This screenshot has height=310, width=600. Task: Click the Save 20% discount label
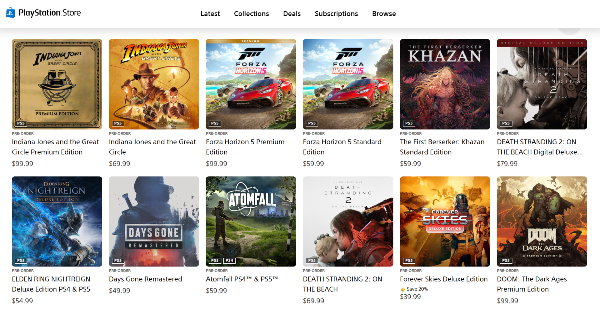(x=417, y=289)
